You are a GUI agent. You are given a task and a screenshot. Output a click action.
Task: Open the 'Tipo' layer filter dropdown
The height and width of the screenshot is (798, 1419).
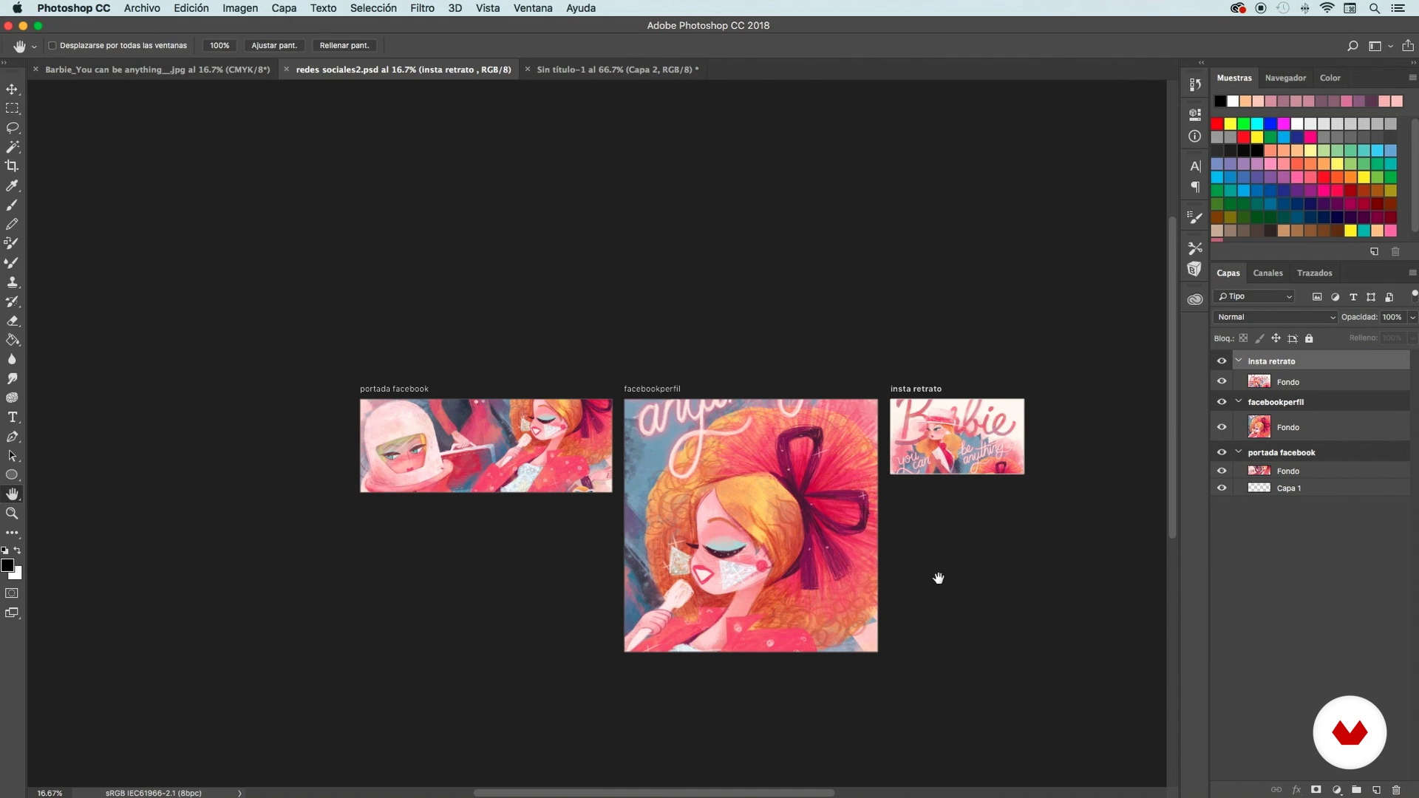[1254, 297]
